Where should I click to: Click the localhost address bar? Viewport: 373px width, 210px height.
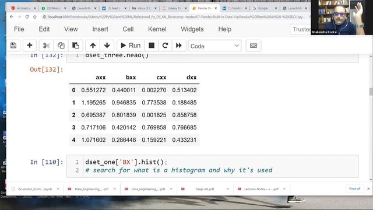(176, 17)
